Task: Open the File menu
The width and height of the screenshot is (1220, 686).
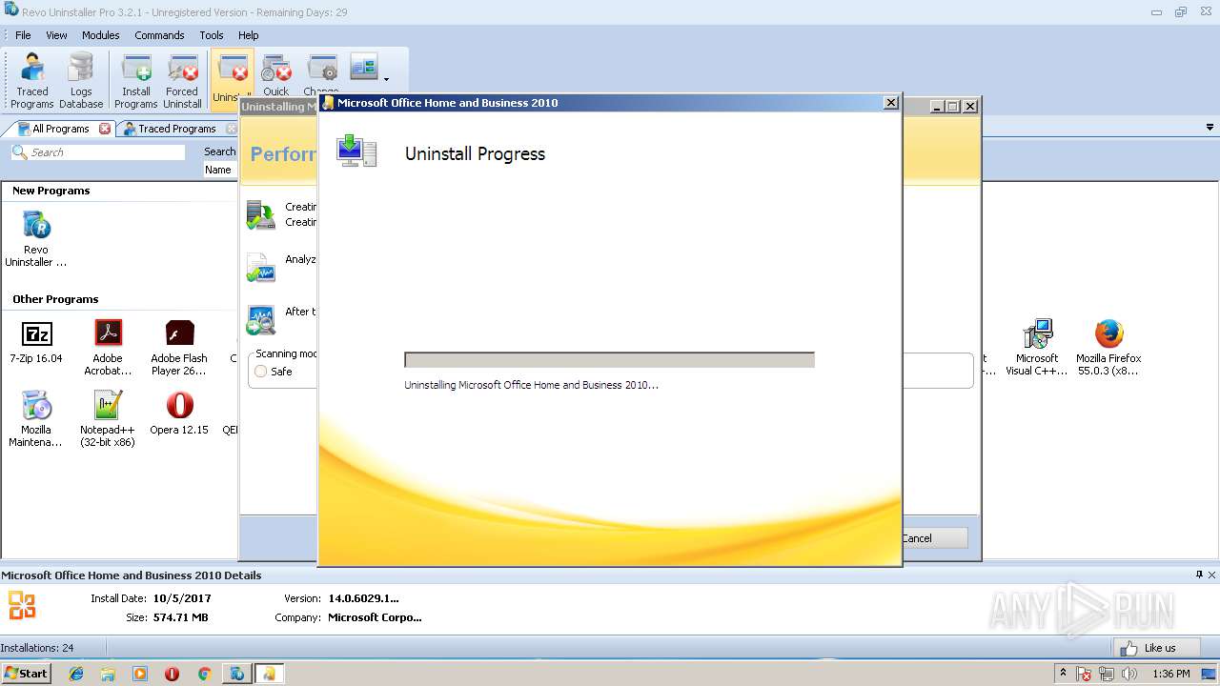Action: (x=23, y=35)
